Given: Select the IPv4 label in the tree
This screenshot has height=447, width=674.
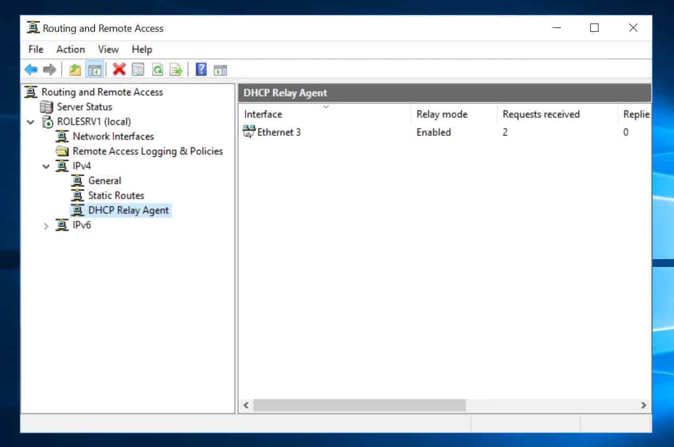Looking at the screenshot, I should pyautogui.click(x=82, y=166).
